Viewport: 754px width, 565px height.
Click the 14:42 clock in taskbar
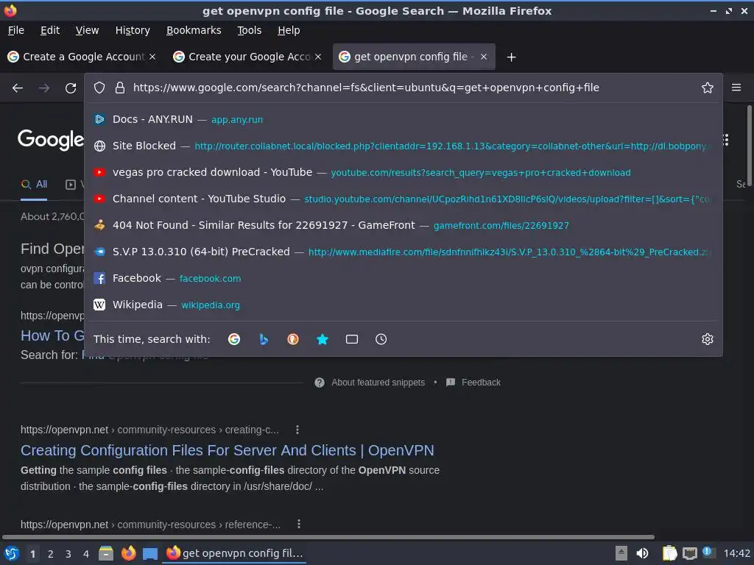[736, 553]
